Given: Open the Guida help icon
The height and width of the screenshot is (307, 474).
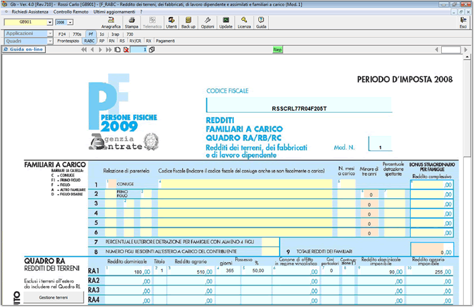Looking at the screenshot, I should (261, 23).
